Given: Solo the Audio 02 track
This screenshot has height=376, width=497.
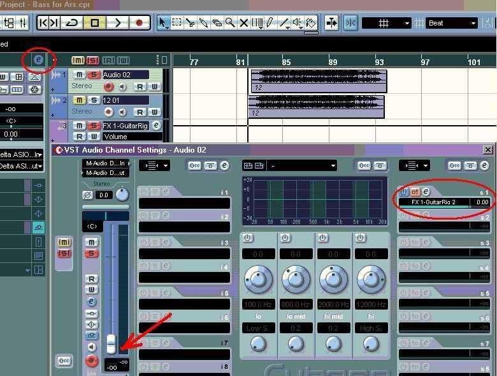Looking at the screenshot, I should (94, 75).
